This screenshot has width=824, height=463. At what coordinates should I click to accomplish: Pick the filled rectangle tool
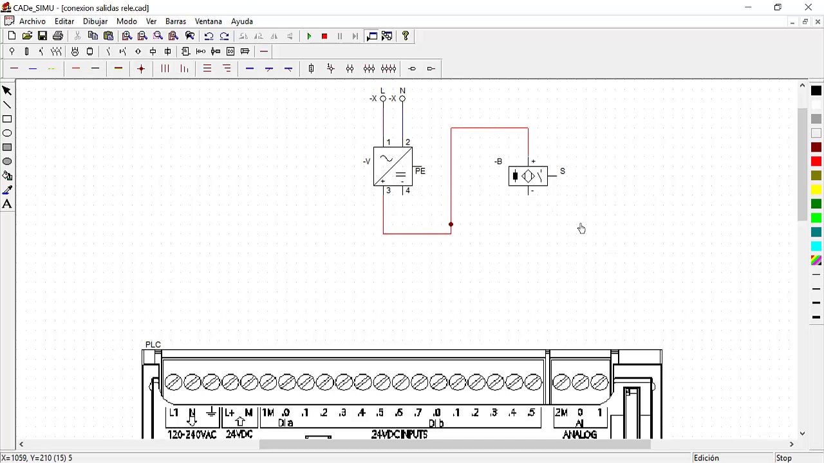click(7, 147)
